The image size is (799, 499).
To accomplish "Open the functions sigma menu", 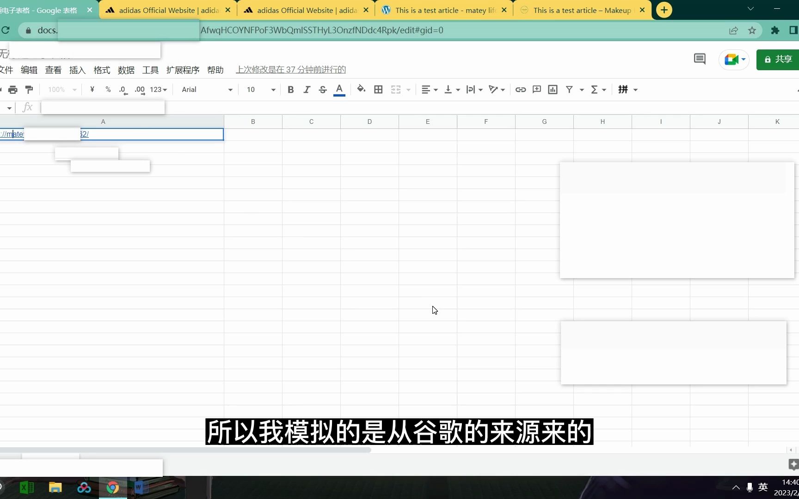I will (x=598, y=90).
